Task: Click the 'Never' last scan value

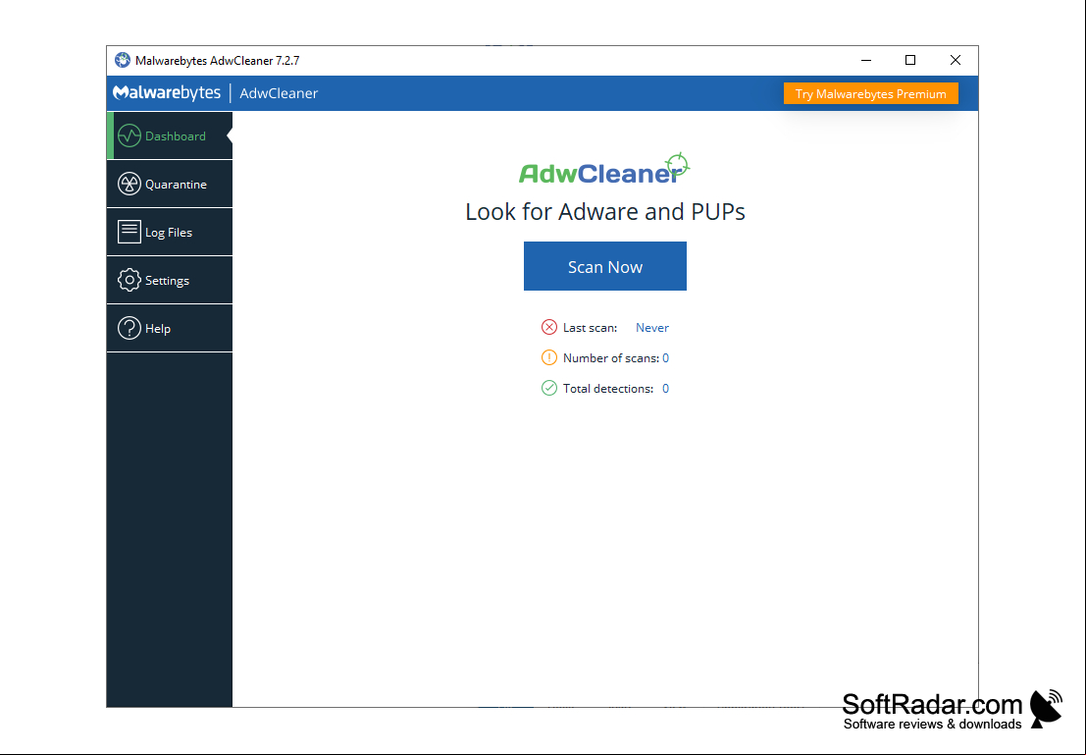Action: point(652,328)
